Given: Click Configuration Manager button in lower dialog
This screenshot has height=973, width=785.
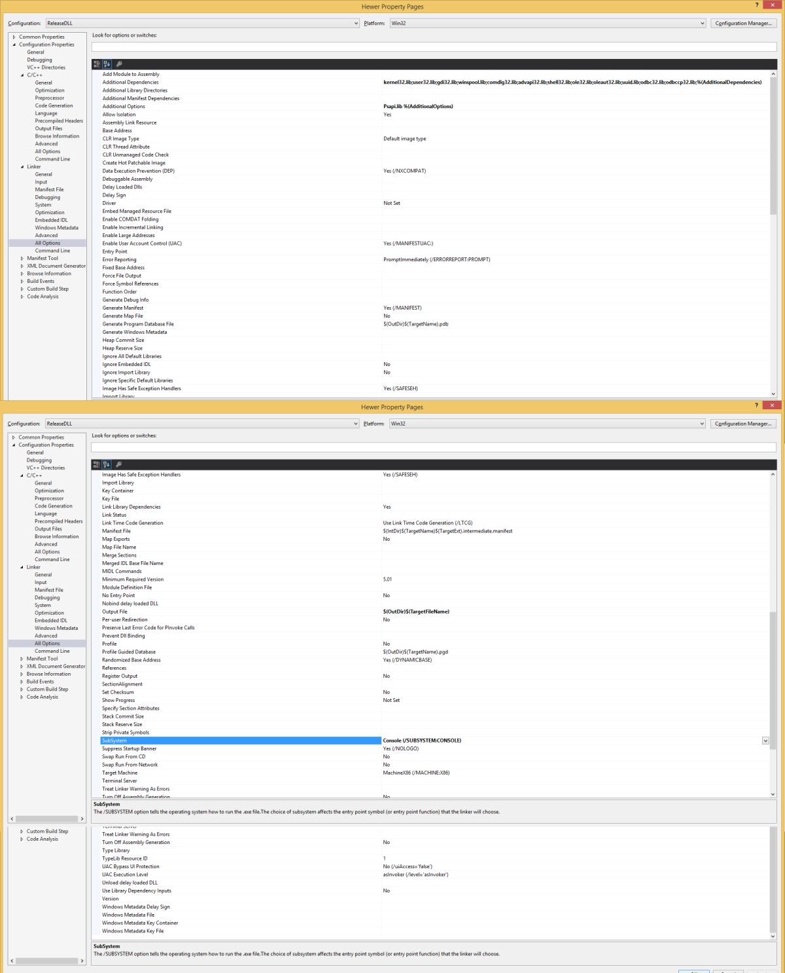Looking at the screenshot, I should (743, 424).
